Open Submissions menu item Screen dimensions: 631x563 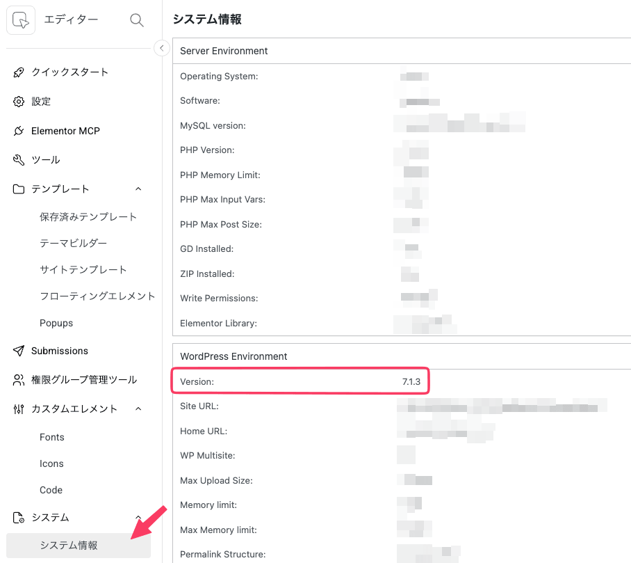60,351
